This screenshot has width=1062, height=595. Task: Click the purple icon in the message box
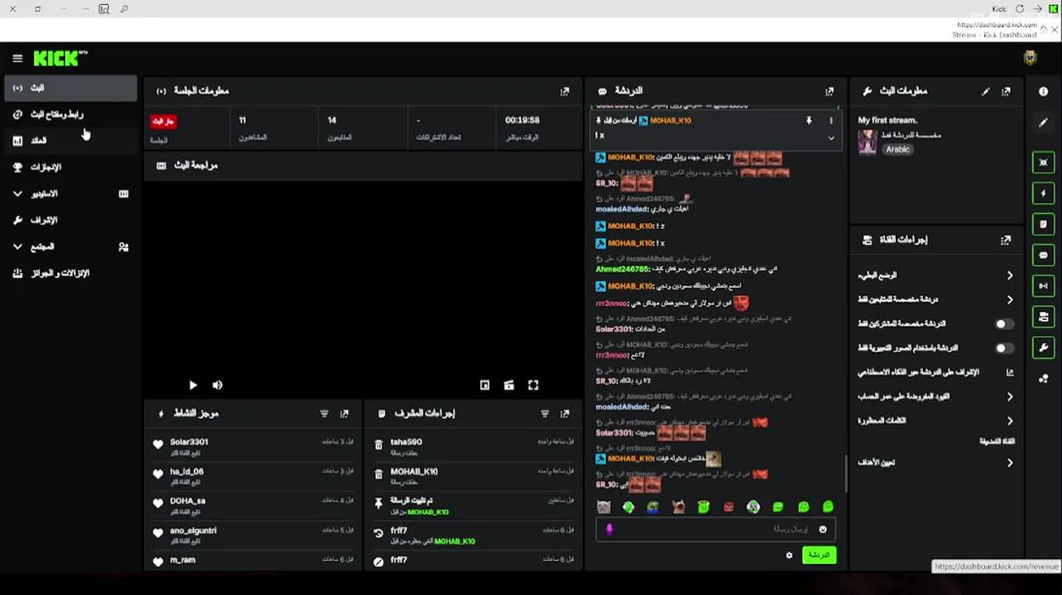pyautogui.click(x=610, y=530)
